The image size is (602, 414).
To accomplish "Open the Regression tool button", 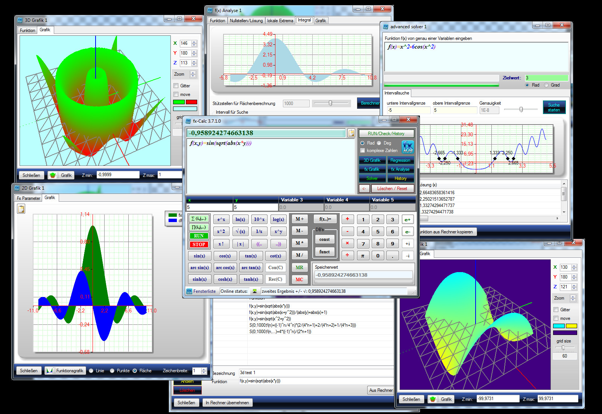I will tap(400, 160).
